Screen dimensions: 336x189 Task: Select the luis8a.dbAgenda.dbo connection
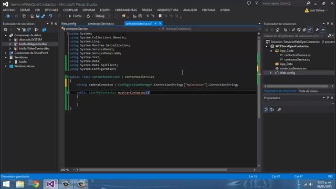tap(33, 44)
